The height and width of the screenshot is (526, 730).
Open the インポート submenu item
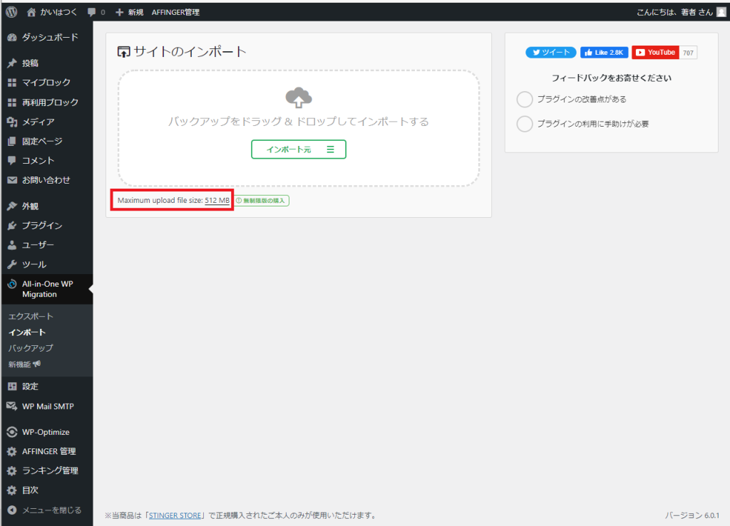point(27,332)
